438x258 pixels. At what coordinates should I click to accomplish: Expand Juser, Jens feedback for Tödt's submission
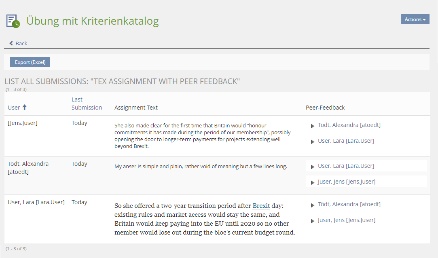pyautogui.click(x=313, y=182)
